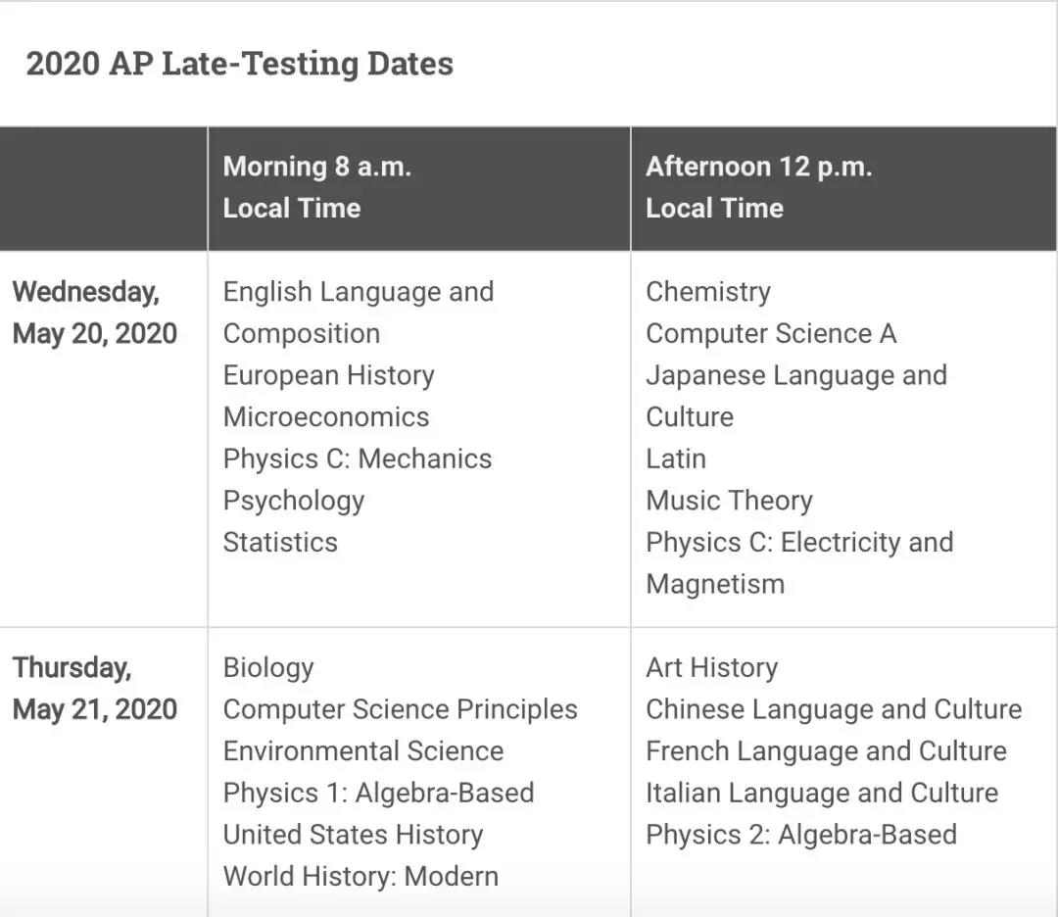Image resolution: width=1058 pixels, height=917 pixels.
Task: Click the Statistics exam entry
Action: tap(280, 543)
